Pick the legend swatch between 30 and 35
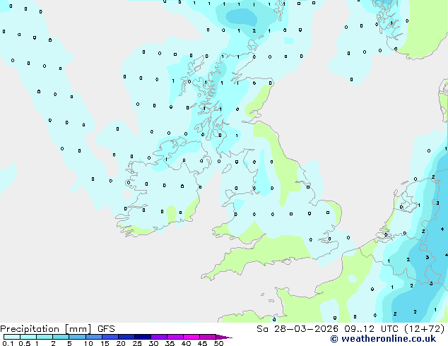Image resolution: width=448 pixels, height=346 pixels. click(x=159, y=337)
